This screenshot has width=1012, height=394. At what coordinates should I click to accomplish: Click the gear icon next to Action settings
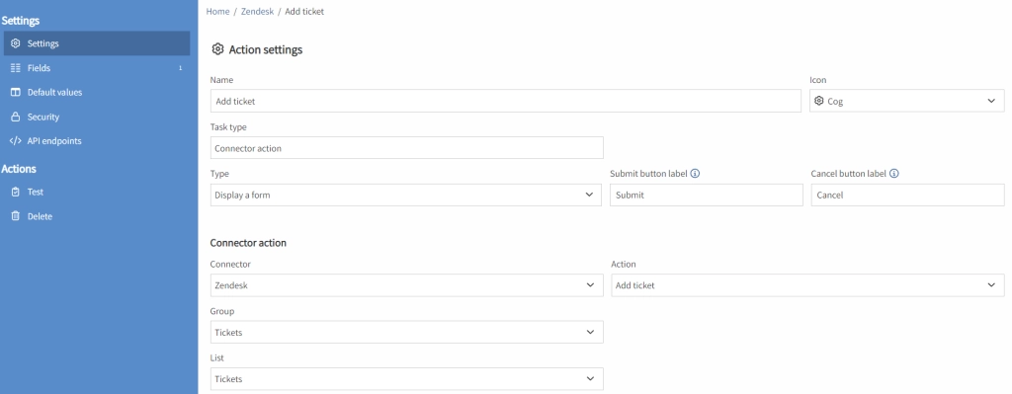click(218, 49)
